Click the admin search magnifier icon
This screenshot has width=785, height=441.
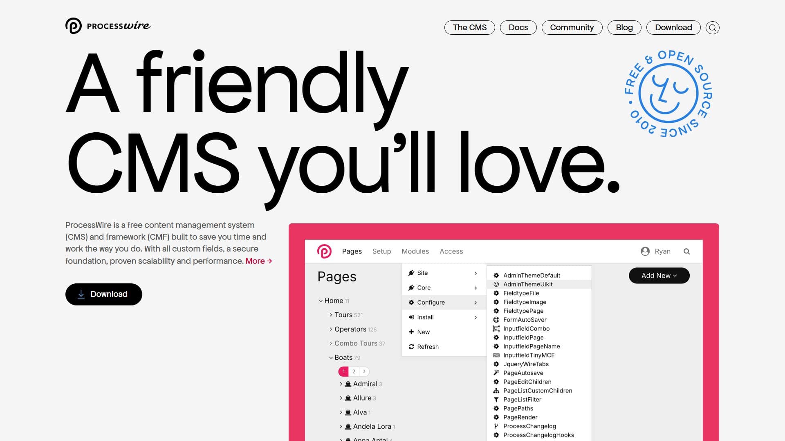687,252
